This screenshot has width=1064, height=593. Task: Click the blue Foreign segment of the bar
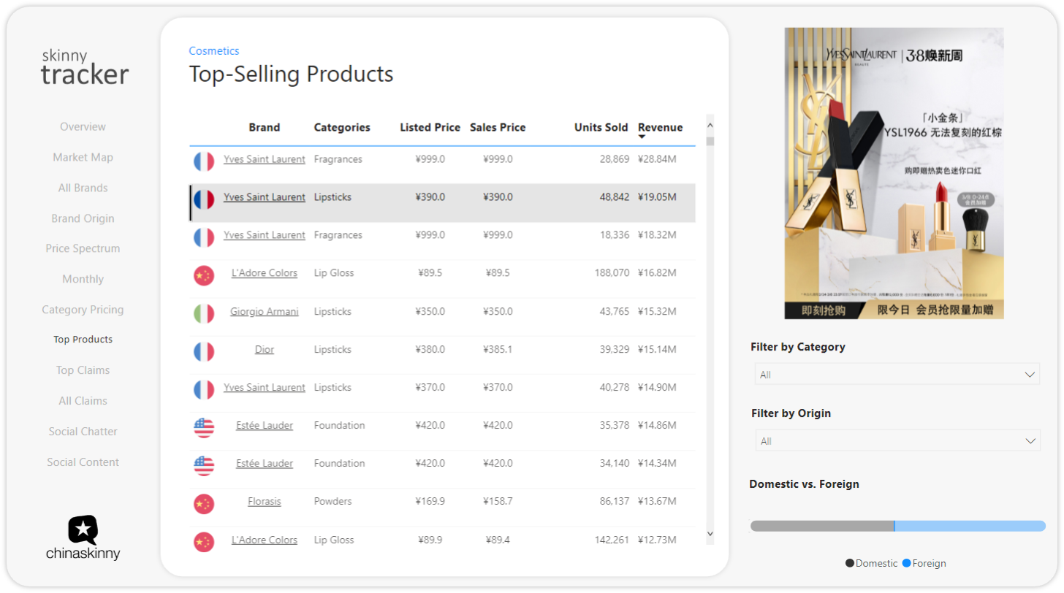[970, 526]
